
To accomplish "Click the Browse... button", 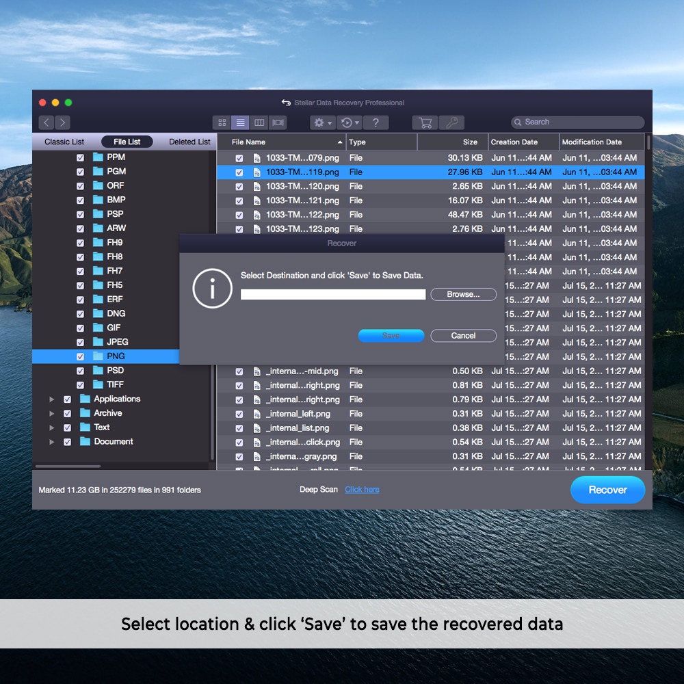I will (x=463, y=294).
